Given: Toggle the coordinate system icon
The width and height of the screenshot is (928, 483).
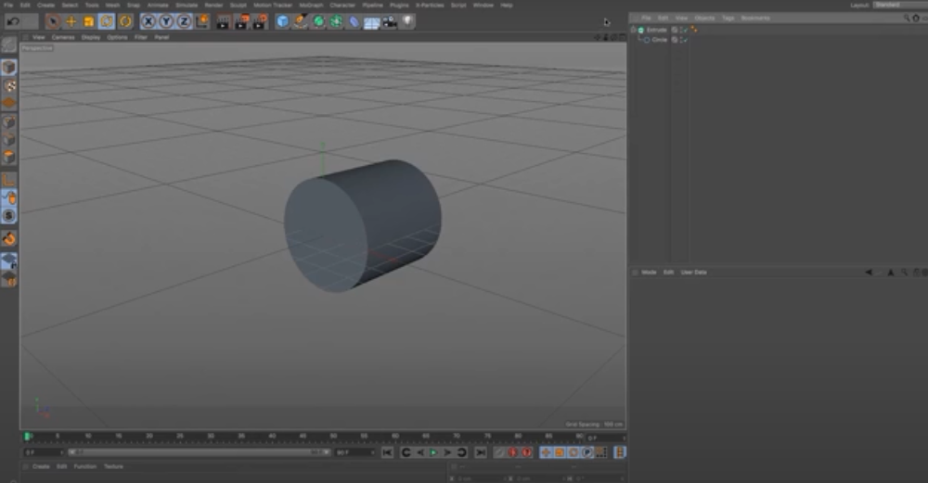Looking at the screenshot, I should coord(201,22).
